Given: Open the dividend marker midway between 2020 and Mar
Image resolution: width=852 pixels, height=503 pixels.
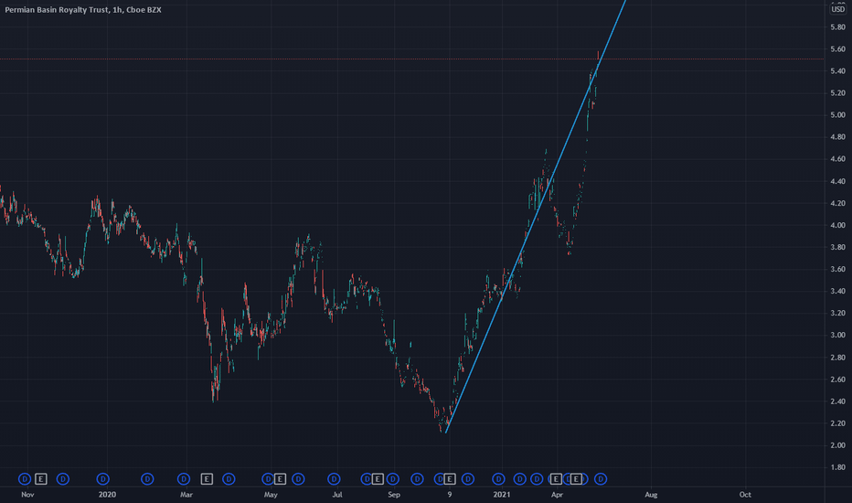Looking at the screenshot, I should pos(147,479).
